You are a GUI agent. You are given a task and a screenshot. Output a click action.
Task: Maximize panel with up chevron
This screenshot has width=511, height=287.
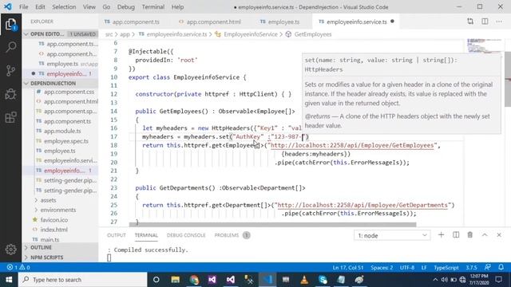485,235
